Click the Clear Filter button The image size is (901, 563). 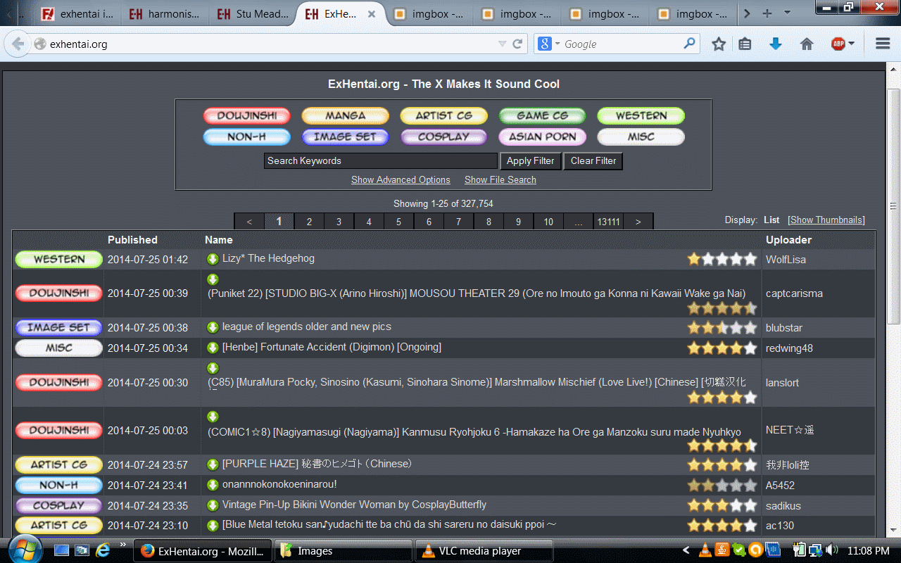593,161
